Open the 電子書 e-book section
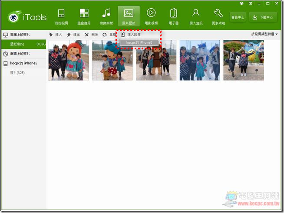 tap(174, 17)
